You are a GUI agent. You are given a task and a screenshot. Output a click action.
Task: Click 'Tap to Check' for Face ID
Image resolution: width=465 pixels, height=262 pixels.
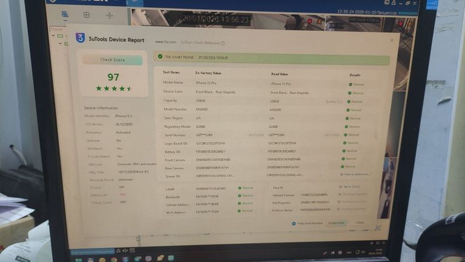click(x=352, y=187)
